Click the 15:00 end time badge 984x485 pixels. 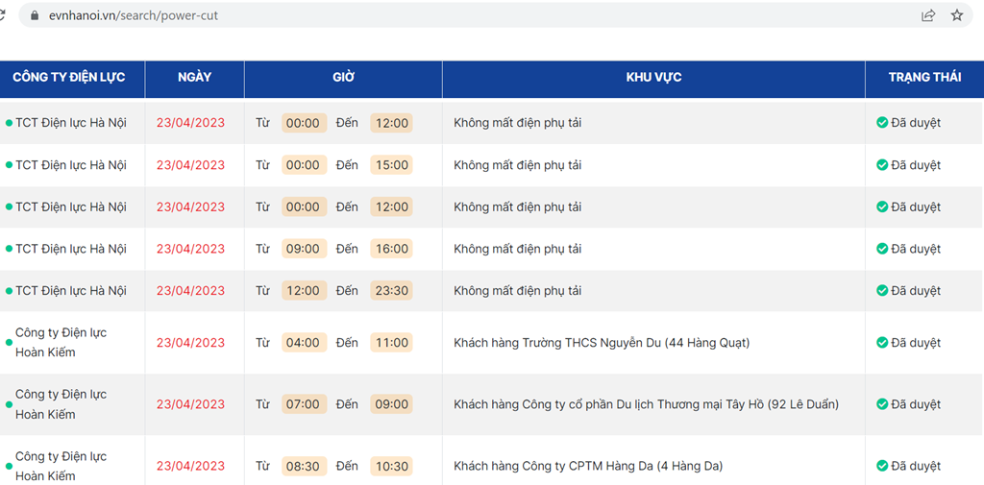tap(392, 165)
